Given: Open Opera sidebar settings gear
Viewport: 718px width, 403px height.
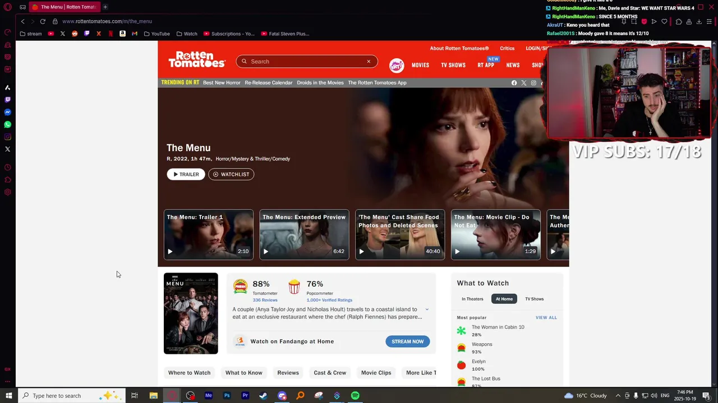Looking at the screenshot, I should 8,192.
